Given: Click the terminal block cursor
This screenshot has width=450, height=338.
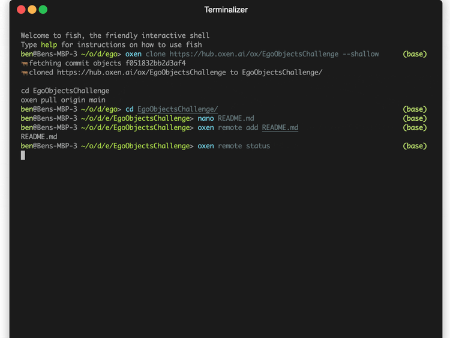Looking at the screenshot, I should click(23, 155).
